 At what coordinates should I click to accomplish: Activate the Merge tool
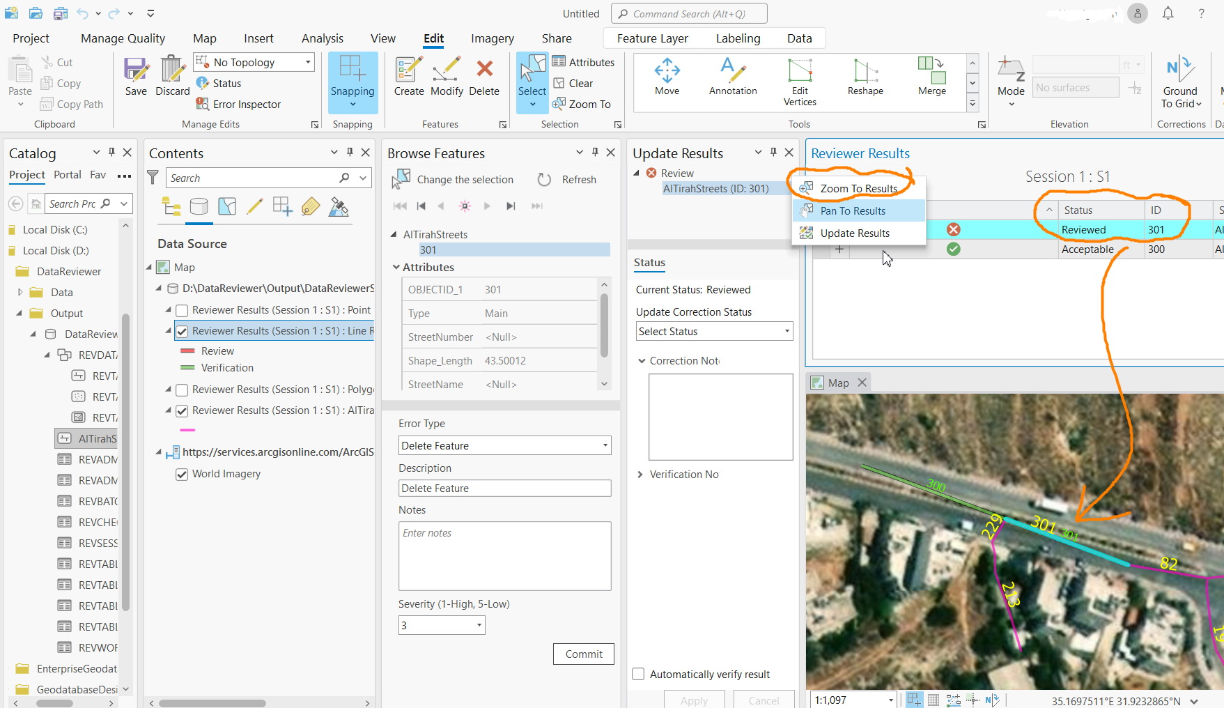(x=931, y=77)
